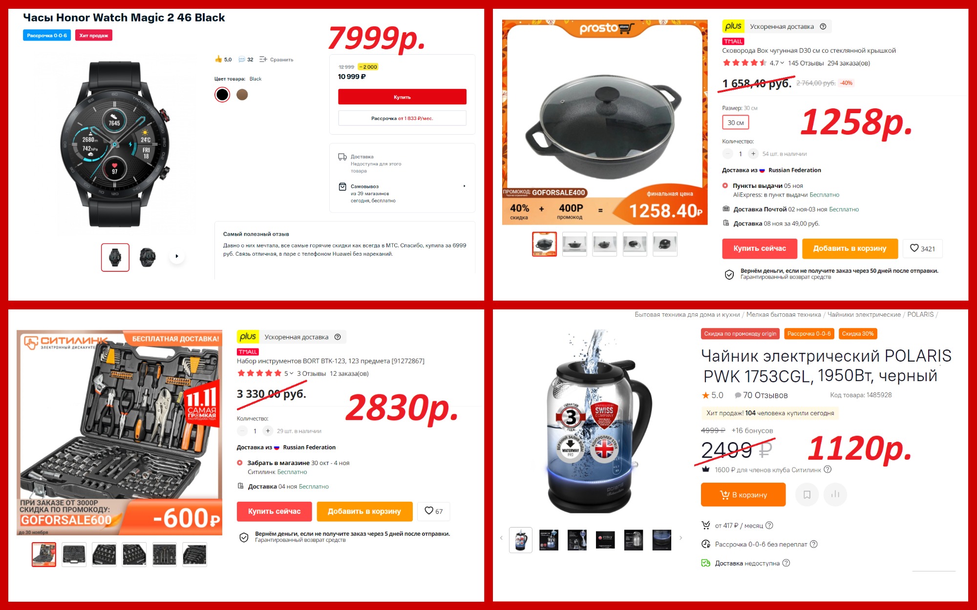Click the bar chart compare icon for kettle
The width and height of the screenshot is (977, 610).
[x=835, y=494]
